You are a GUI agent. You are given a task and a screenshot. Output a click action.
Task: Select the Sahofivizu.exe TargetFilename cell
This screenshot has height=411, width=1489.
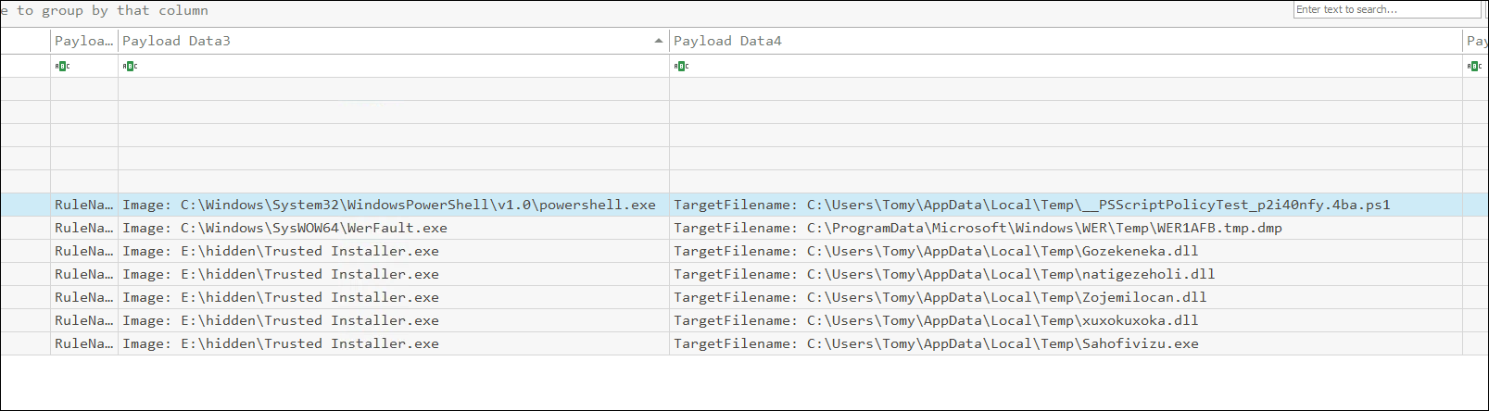tap(1066, 343)
